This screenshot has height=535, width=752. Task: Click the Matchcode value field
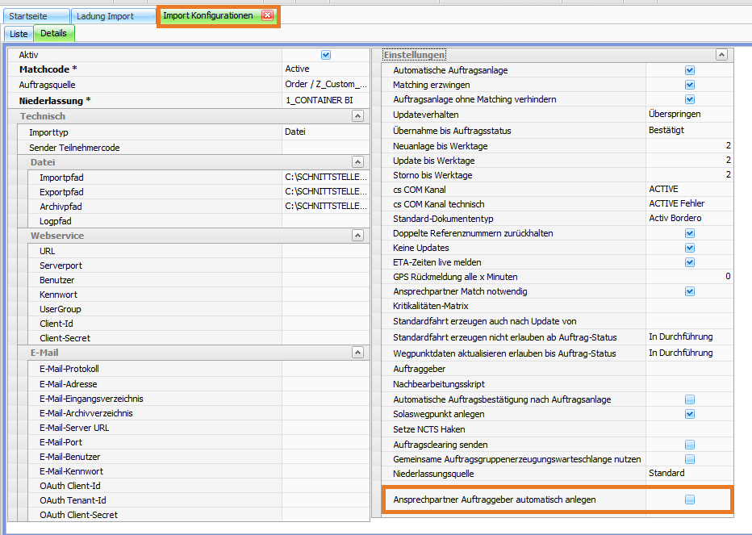click(327, 69)
